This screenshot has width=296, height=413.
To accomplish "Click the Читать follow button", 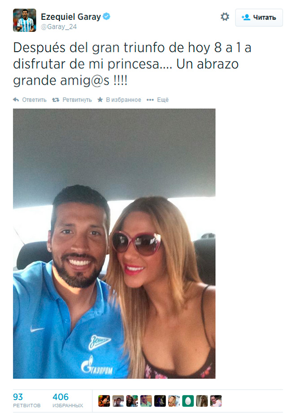I will click(259, 18).
